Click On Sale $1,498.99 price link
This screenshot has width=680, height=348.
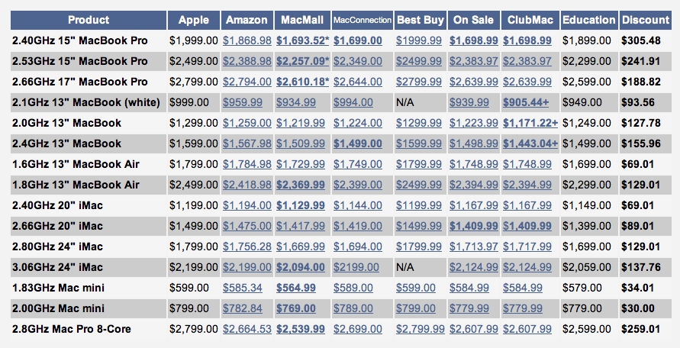click(474, 143)
